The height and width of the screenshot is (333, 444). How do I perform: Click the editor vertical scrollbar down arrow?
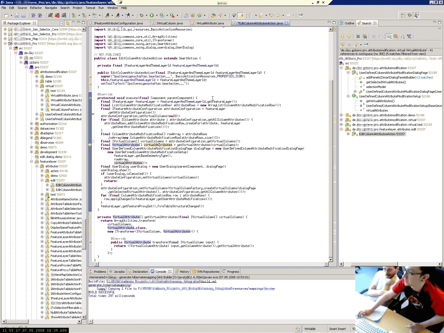pos(331,260)
